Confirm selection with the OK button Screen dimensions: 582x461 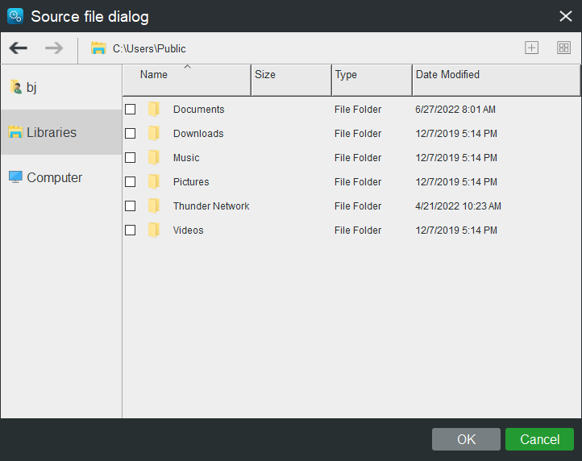tap(466, 439)
